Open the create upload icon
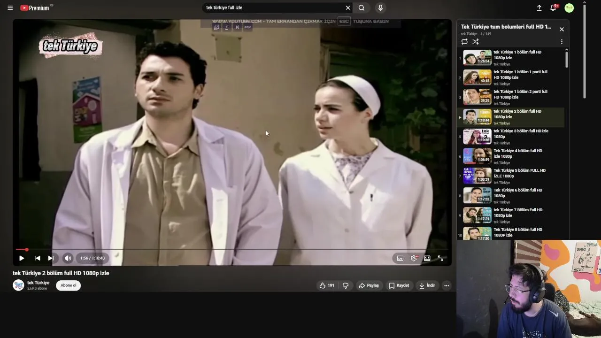The width and height of the screenshot is (601, 338). pyautogui.click(x=539, y=8)
